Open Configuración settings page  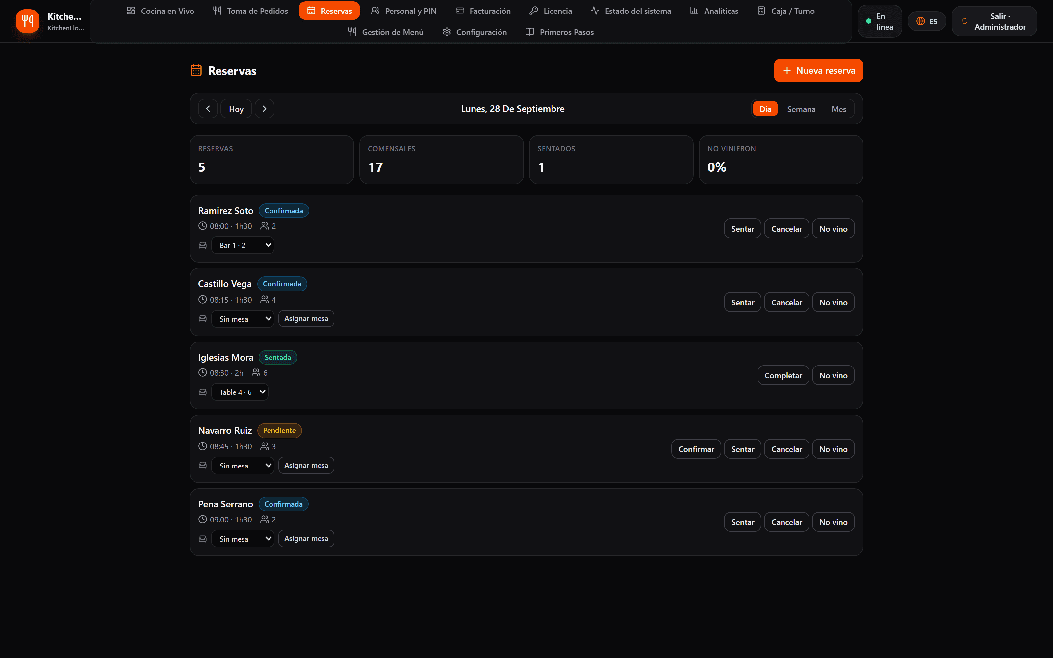tap(475, 32)
